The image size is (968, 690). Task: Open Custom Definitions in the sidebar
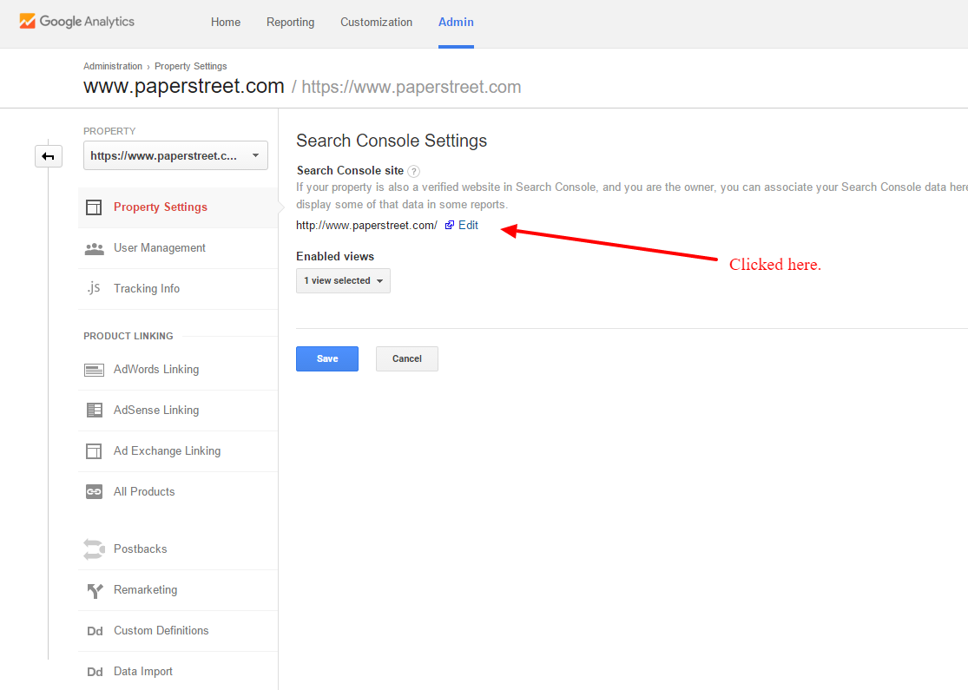pyautogui.click(x=178, y=631)
